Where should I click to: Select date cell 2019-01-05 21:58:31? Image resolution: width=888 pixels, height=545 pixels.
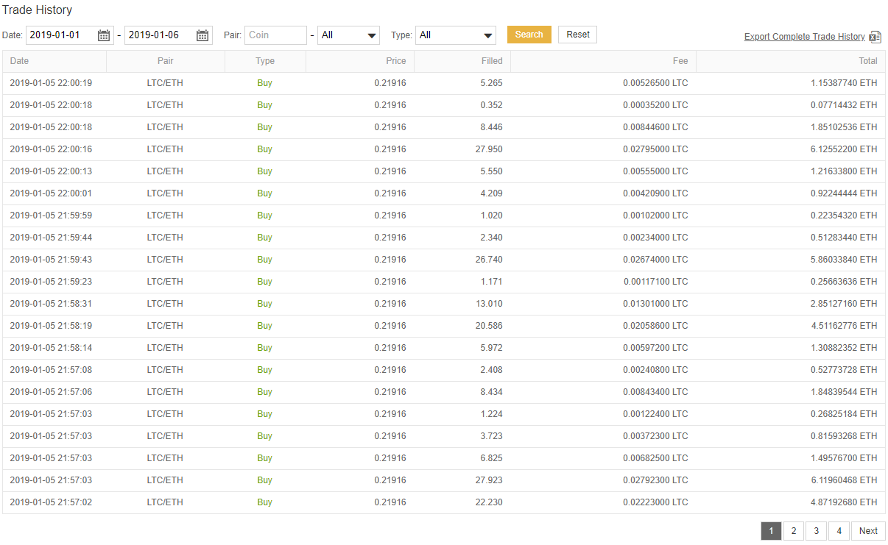click(x=51, y=304)
